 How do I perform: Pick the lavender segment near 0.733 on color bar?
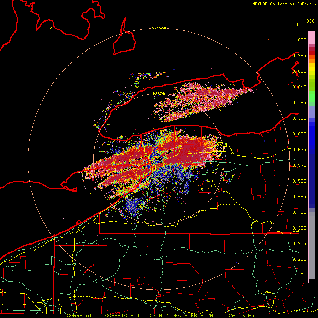[x=312, y=112]
